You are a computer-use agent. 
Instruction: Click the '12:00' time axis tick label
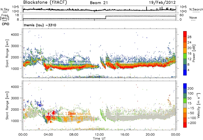pyautogui.click(x=99, y=135)
